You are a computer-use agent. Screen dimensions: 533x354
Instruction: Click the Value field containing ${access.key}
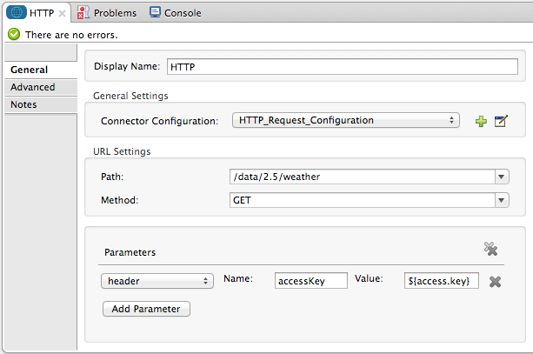[442, 281]
